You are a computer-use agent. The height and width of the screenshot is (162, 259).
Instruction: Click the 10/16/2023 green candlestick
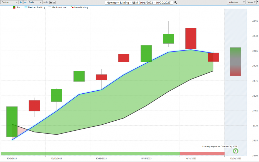(x=146, y=54)
